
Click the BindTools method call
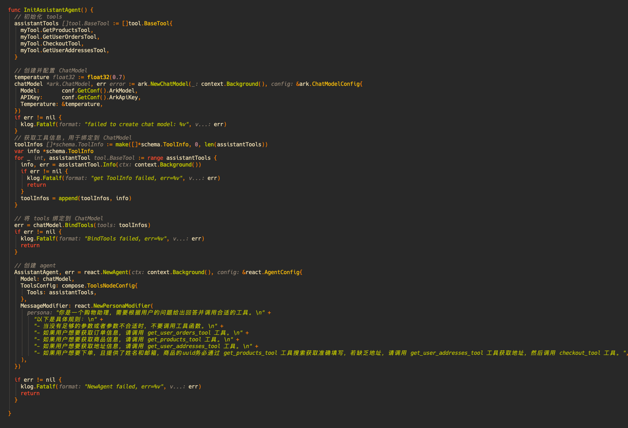78,225
